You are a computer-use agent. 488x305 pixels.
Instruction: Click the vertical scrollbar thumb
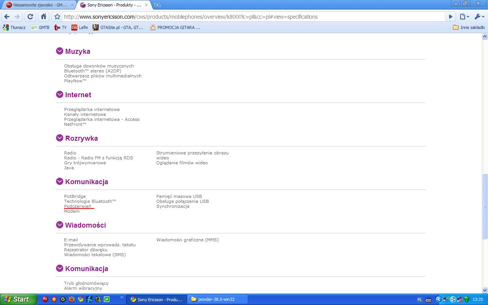[485, 206]
